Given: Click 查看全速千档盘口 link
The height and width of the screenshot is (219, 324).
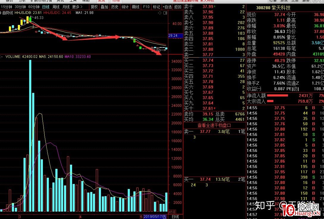Looking at the screenshot, I should click(x=214, y=125).
